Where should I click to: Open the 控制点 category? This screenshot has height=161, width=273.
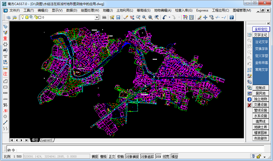[x=261, y=88]
